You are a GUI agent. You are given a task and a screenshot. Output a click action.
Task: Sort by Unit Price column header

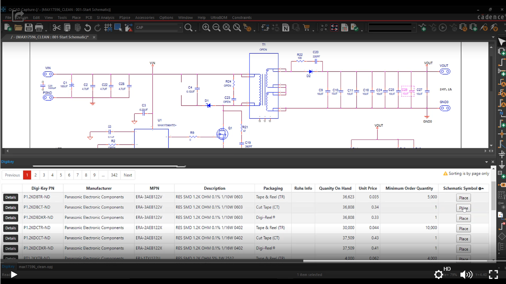pos(368,188)
